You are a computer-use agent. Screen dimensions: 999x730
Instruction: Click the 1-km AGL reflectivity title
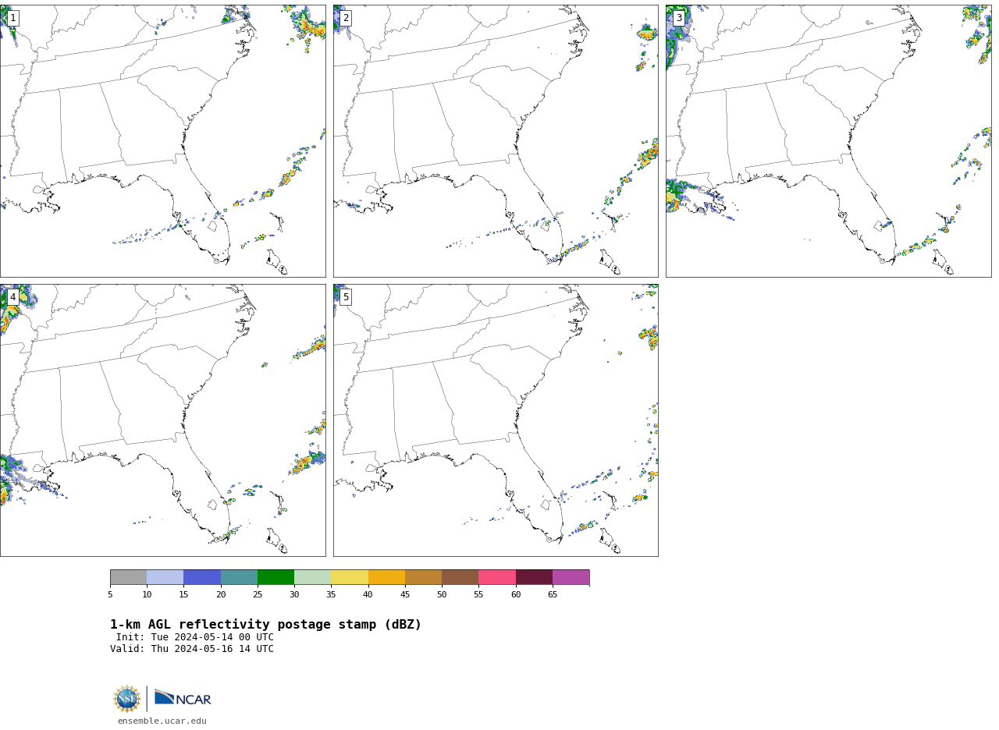pos(265,625)
